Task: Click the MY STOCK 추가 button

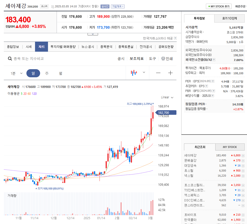Action: pos(218,6)
